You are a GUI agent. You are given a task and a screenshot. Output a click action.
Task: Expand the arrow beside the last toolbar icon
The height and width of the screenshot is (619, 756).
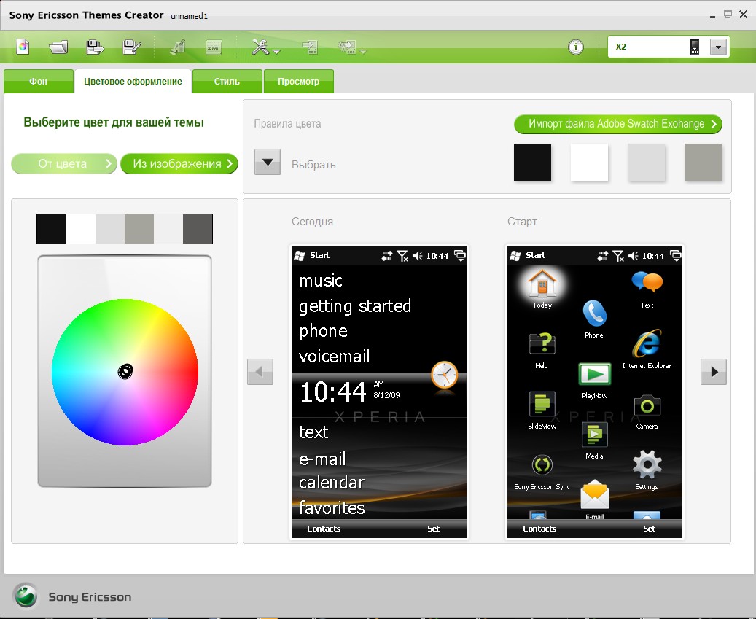[363, 51]
